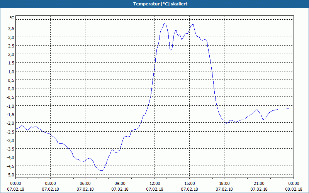Click the -0,5 y-axis label

(11, 97)
